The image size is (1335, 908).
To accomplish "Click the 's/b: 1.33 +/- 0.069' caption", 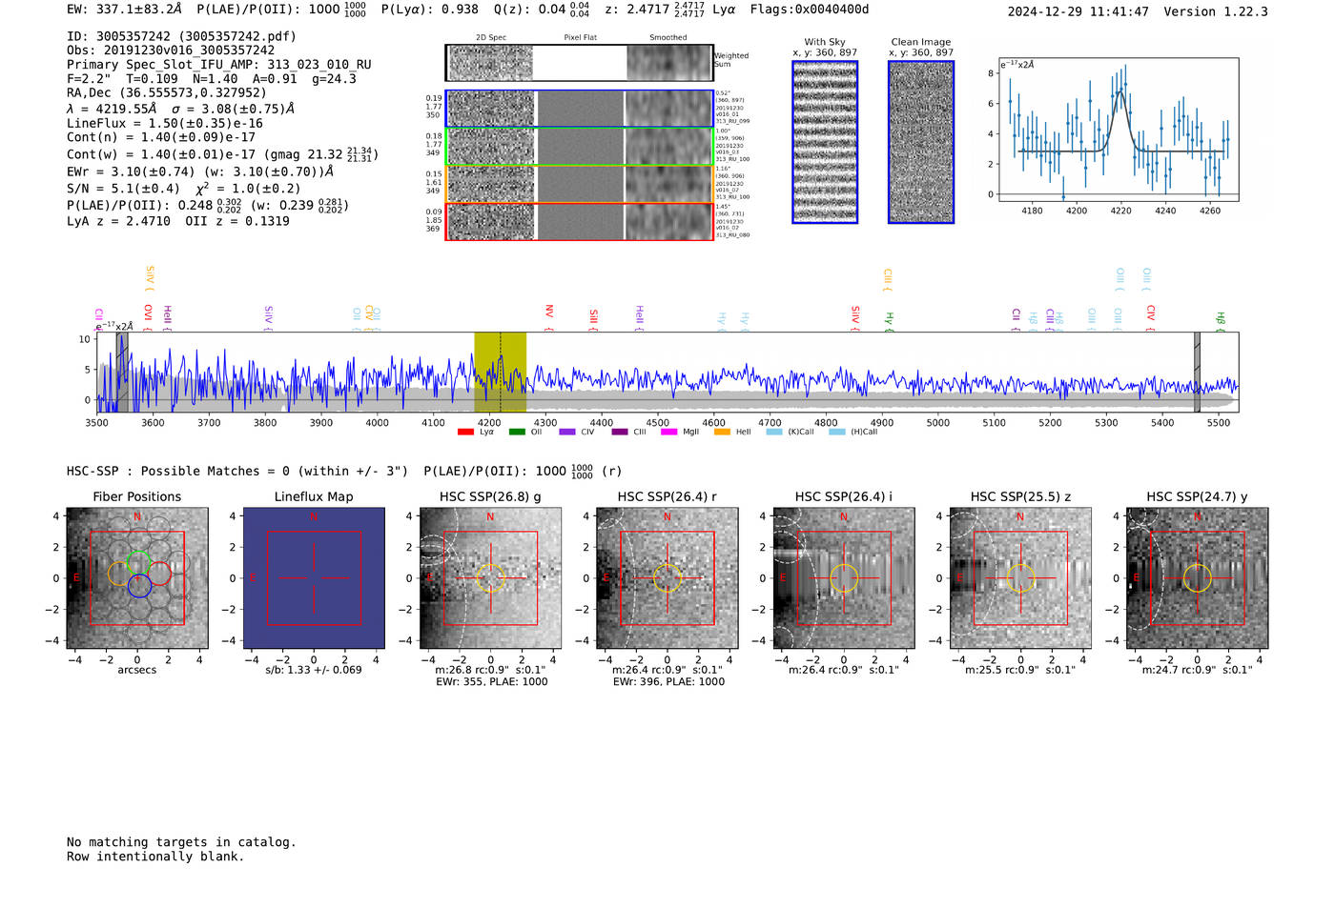I will [314, 670].
